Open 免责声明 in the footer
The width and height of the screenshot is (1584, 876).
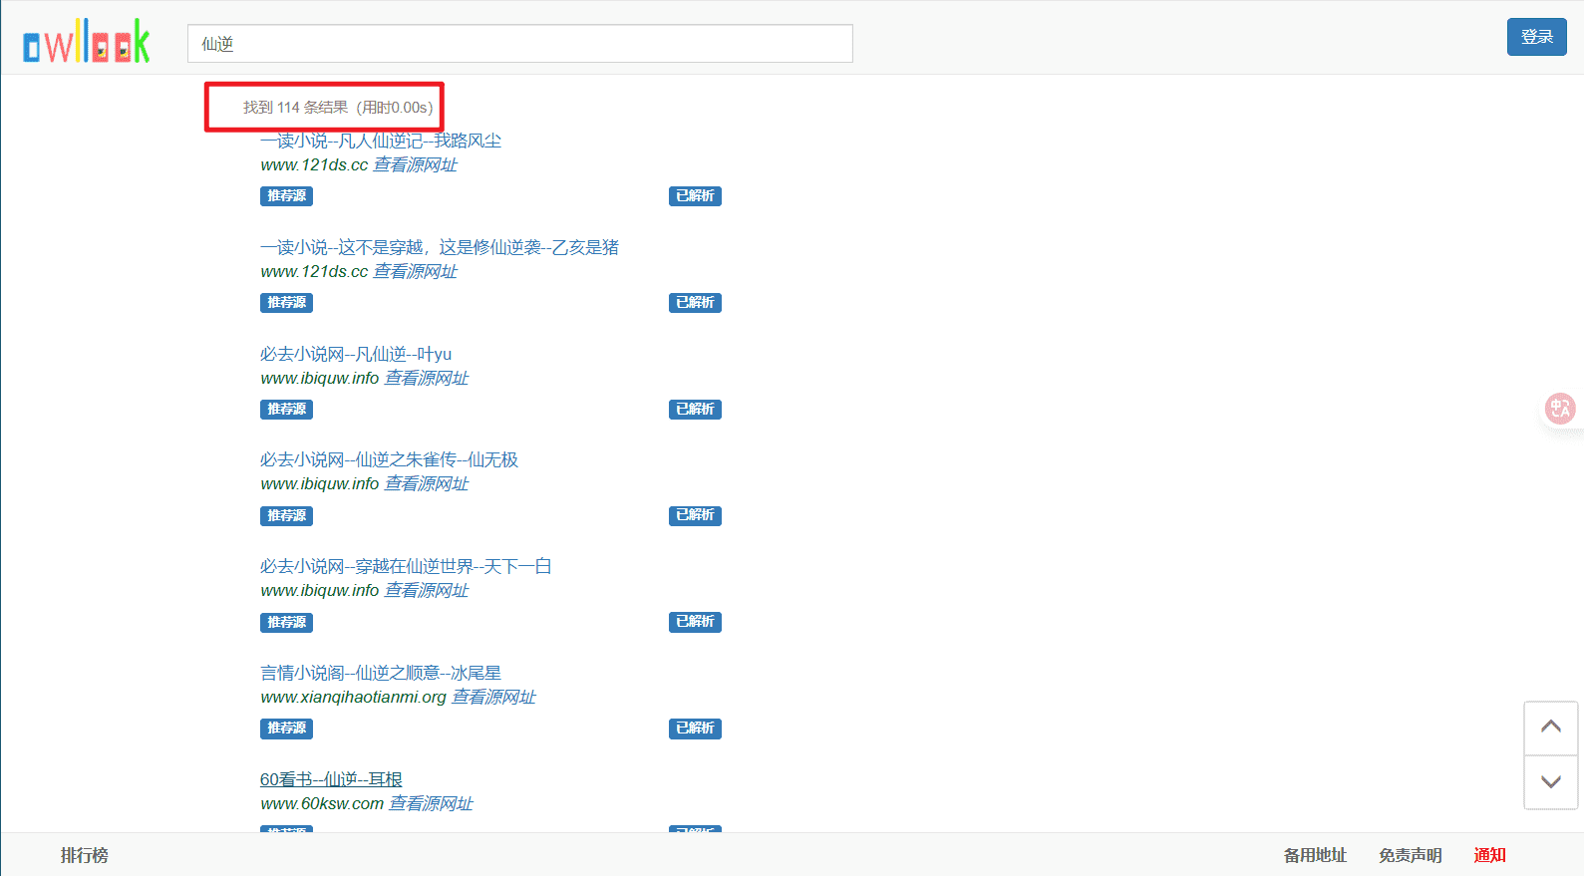point(1411,855)
